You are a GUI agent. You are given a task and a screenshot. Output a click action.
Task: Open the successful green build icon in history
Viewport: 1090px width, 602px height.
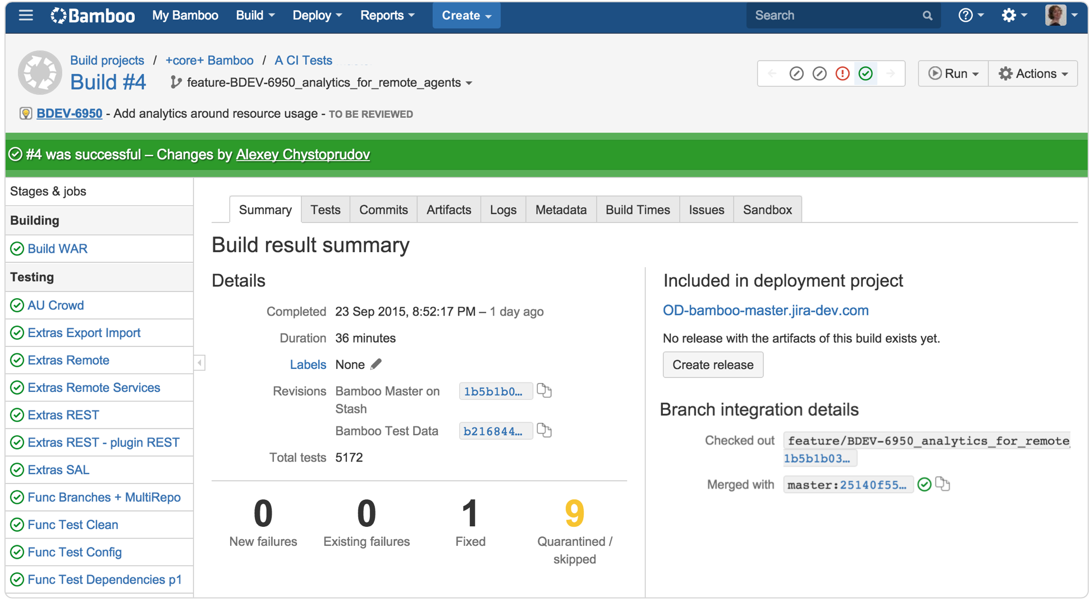[866, 74]
